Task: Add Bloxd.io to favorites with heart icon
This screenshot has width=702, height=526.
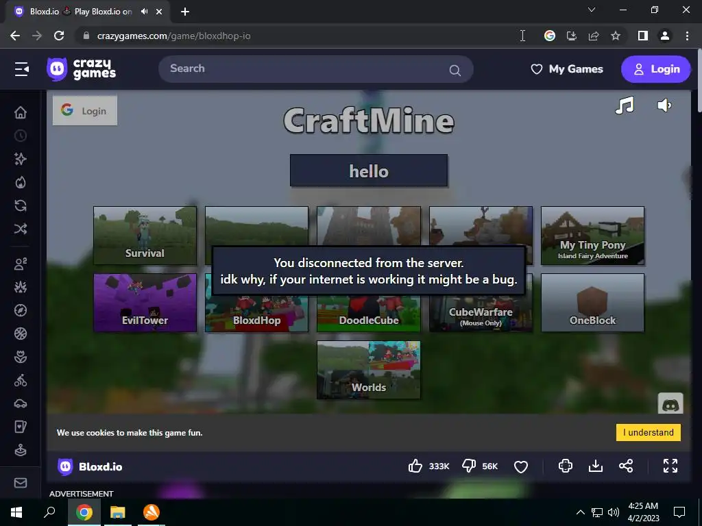Action: (521, 466)
